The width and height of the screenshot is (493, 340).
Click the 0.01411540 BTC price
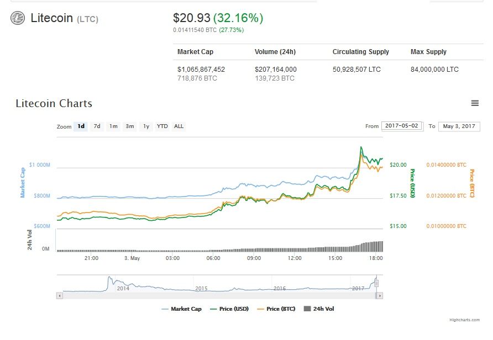point(195,30)
